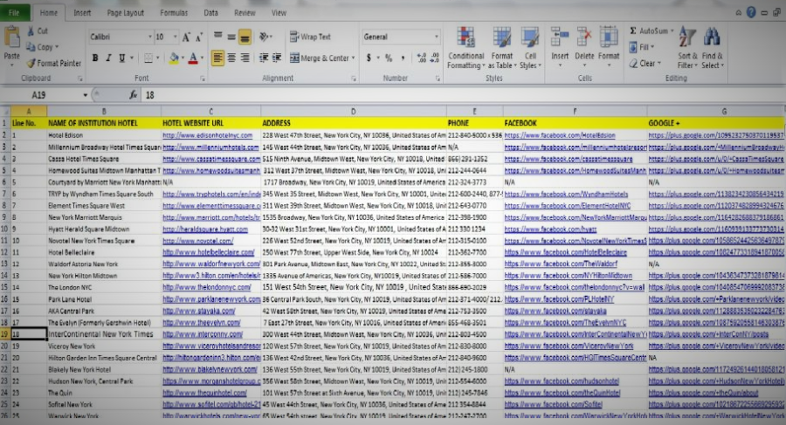Image resolution: width=786 pixels, height=425 pixels.
Task: Open the number format dropdown showing General
Action: pyautogui.click(x=436, y=37)
